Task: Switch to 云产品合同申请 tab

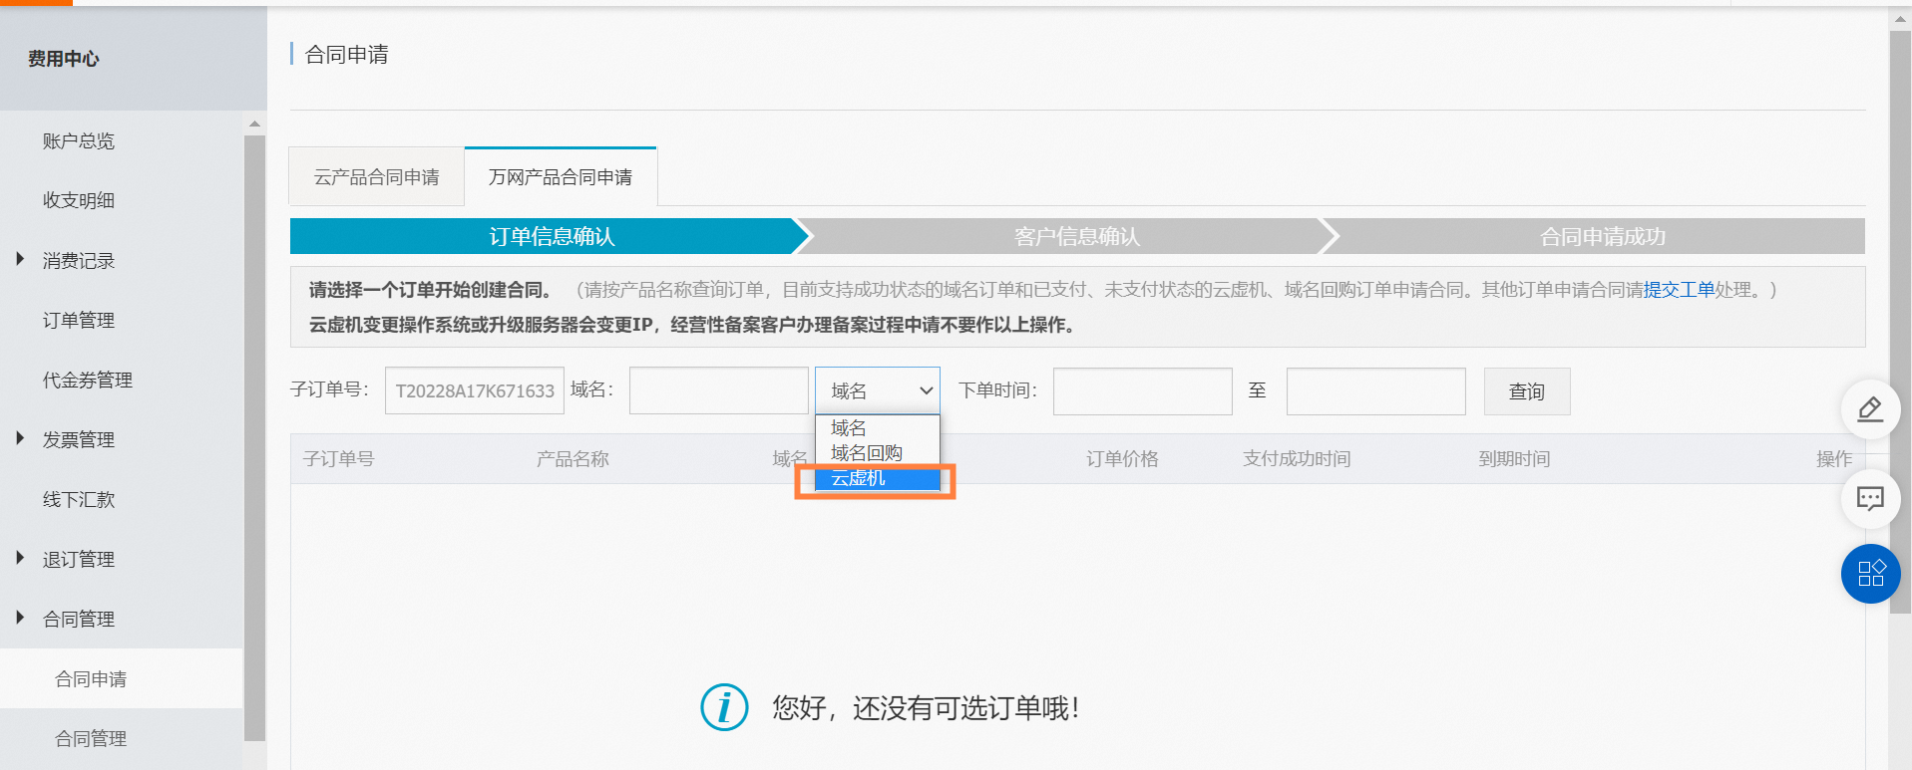Action: coord(376,177)
